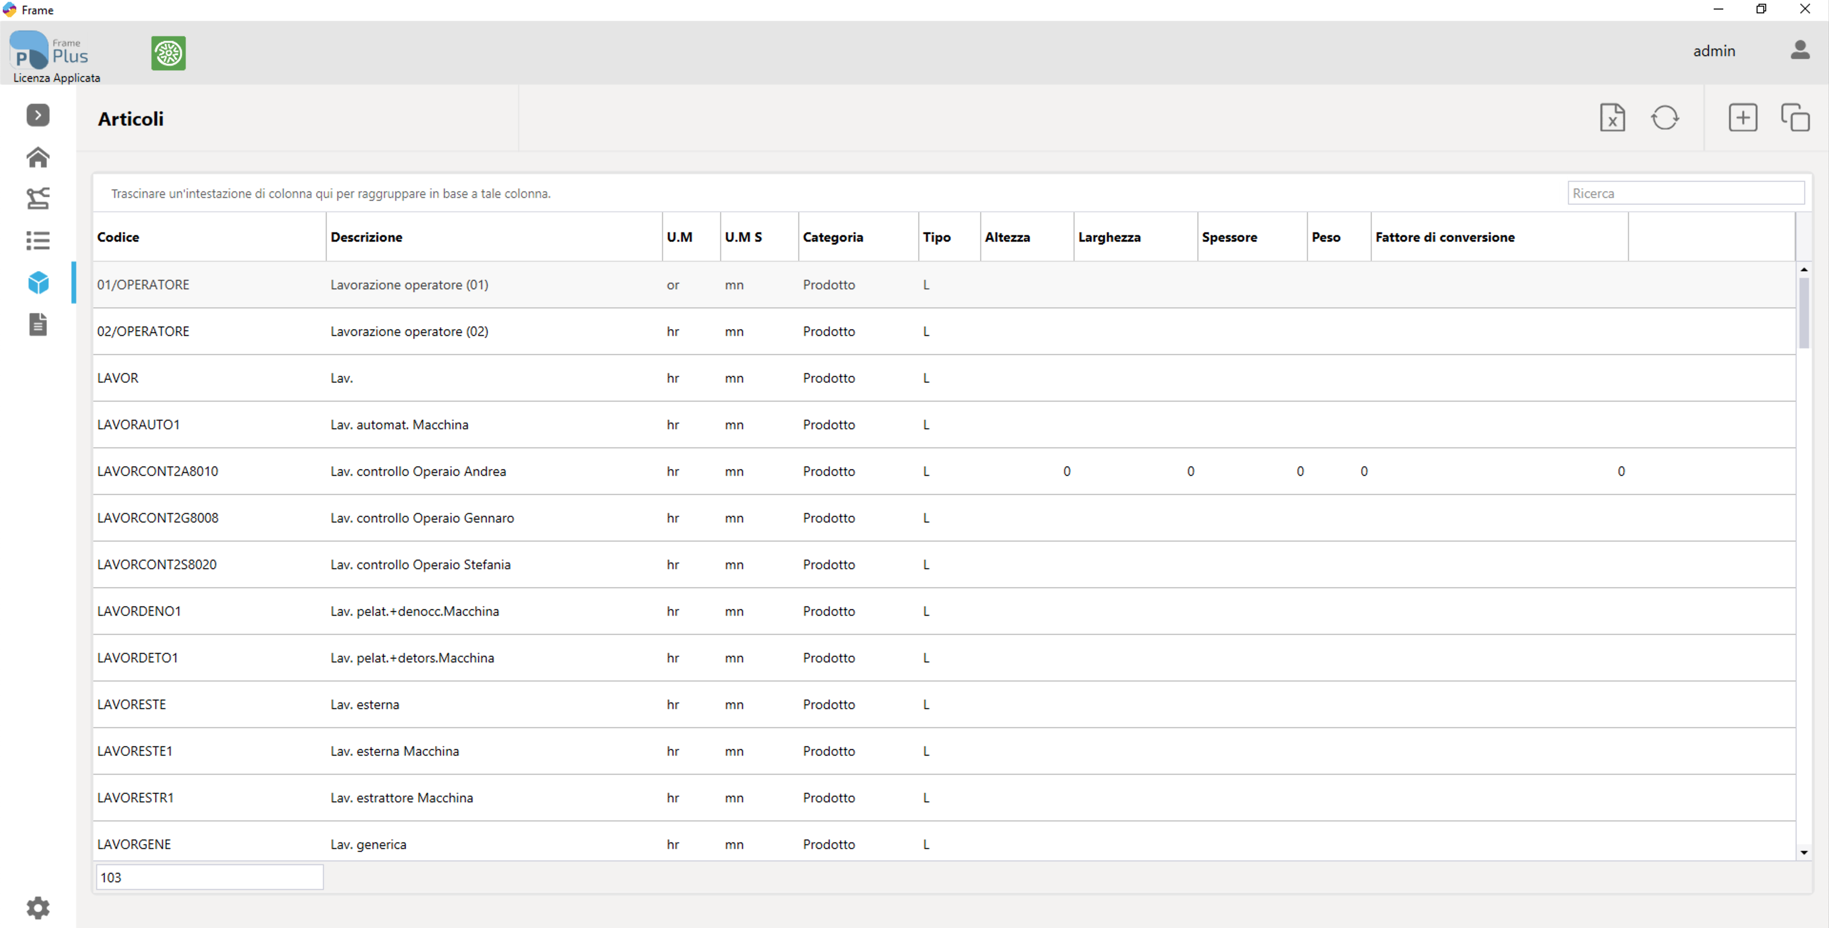Select row LAVORCONT2S8020
The image size is (1829, 928).
click(x=944, y=565)
